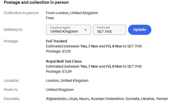Select the Royal Mail 2nd Class title
This screenshot has width=173, height=105.
pos(64,61)
